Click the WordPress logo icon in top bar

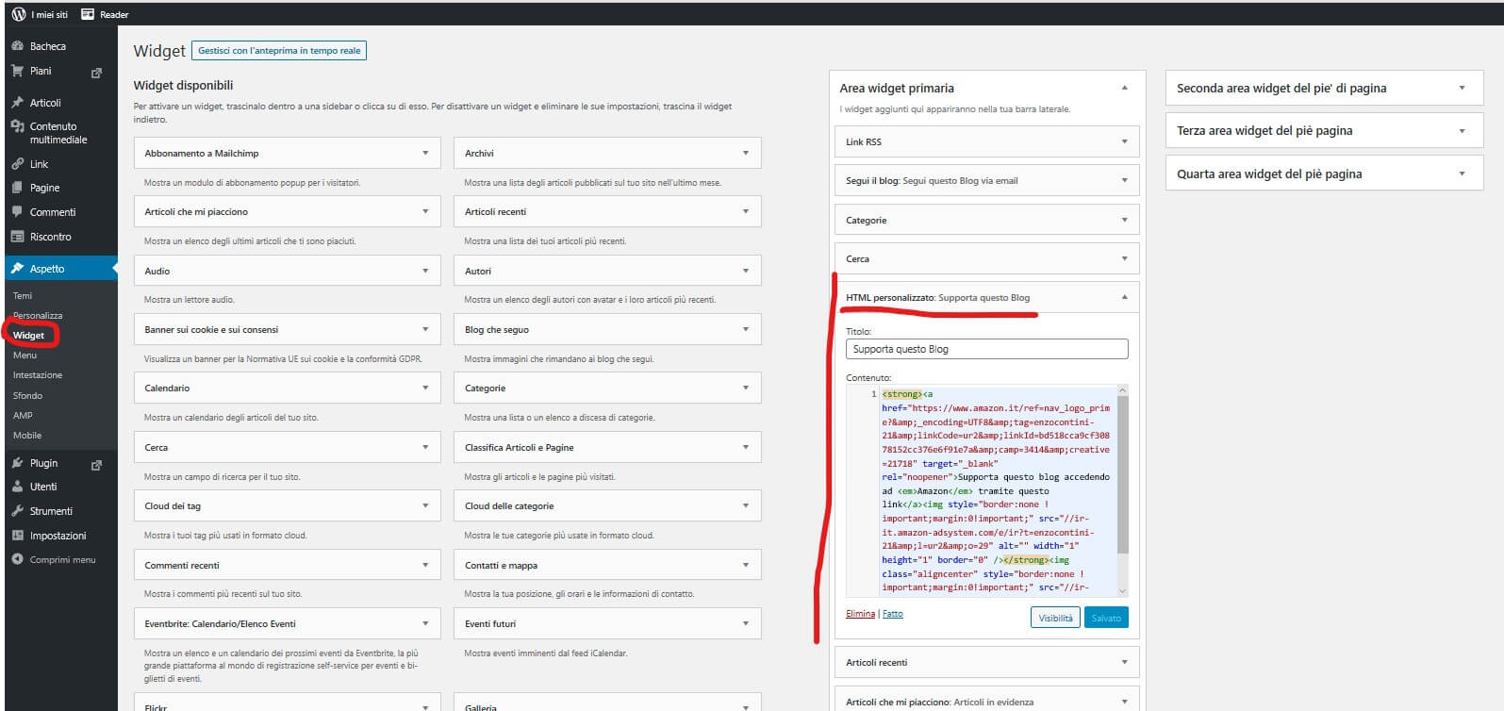pos(18,14)
